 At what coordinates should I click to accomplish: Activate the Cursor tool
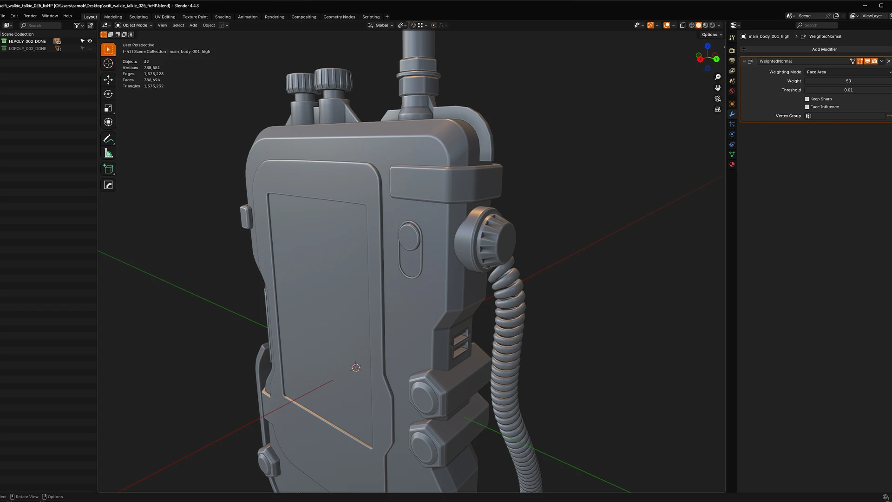108,64
